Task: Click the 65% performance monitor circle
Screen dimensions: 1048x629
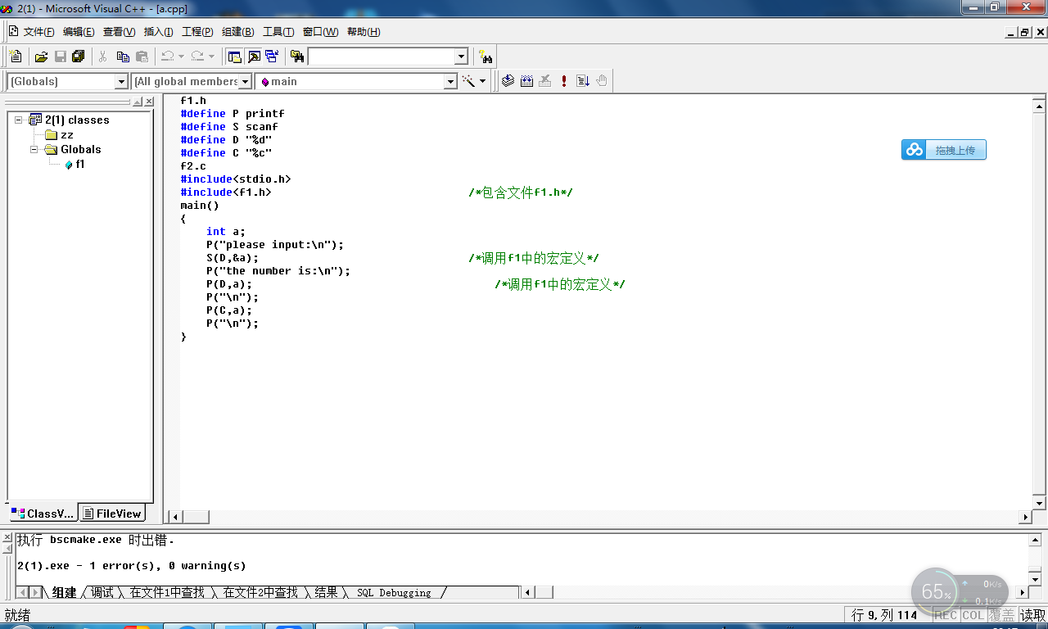Action: coord(935,591)
